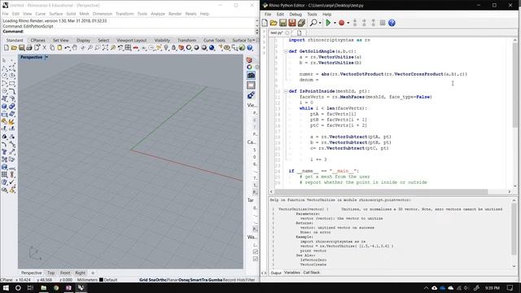Collapse IsPointInside function fold marker
Image resolution: width=521 pixels, height=293 pixels.
click(x=285, y=91)
